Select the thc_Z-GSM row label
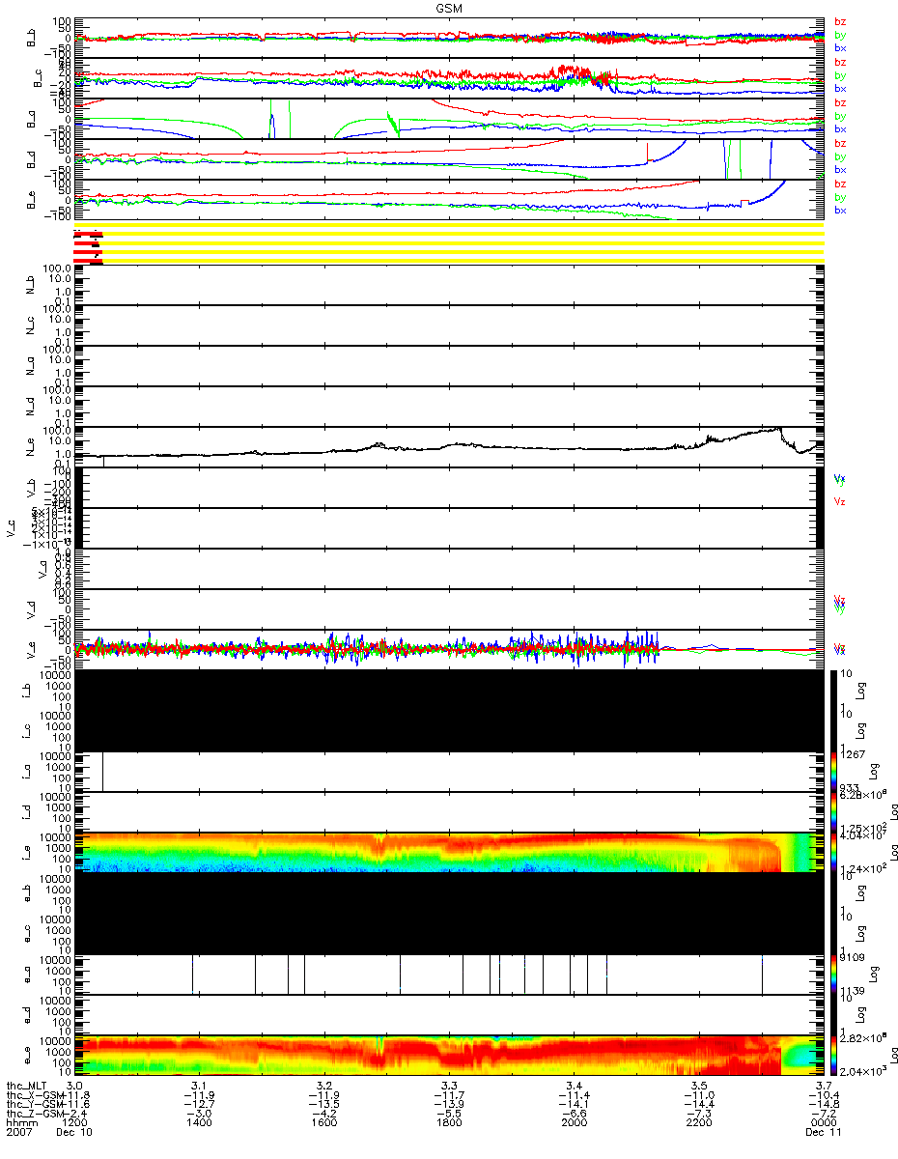 pyautogui.click(x=34, y=1114)
